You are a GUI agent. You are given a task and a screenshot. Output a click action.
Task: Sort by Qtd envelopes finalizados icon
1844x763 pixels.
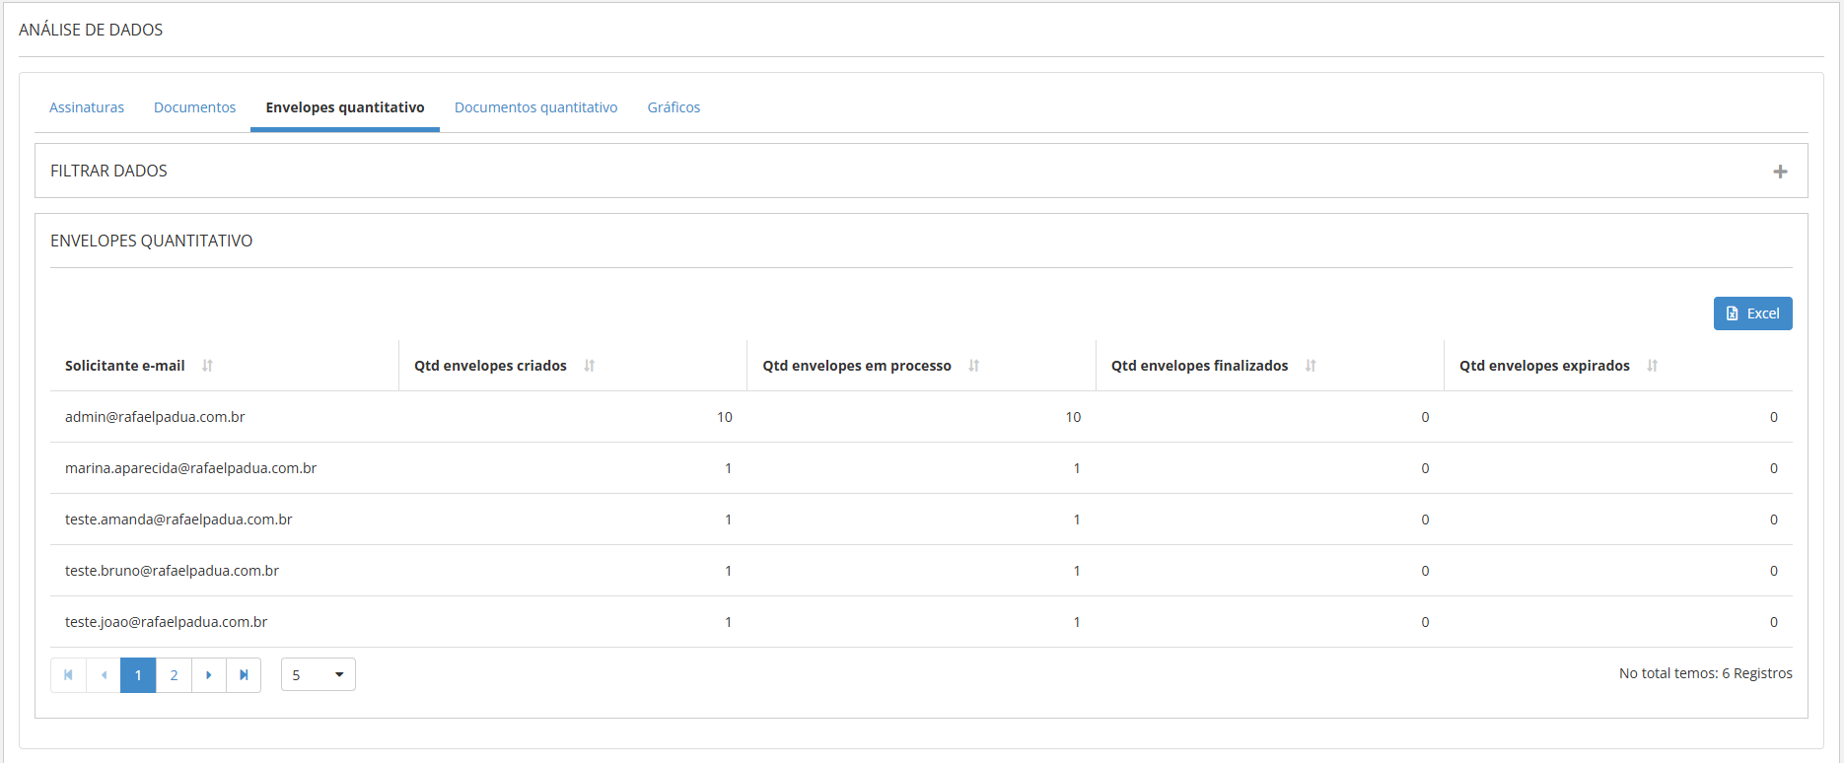(1311, 366)
